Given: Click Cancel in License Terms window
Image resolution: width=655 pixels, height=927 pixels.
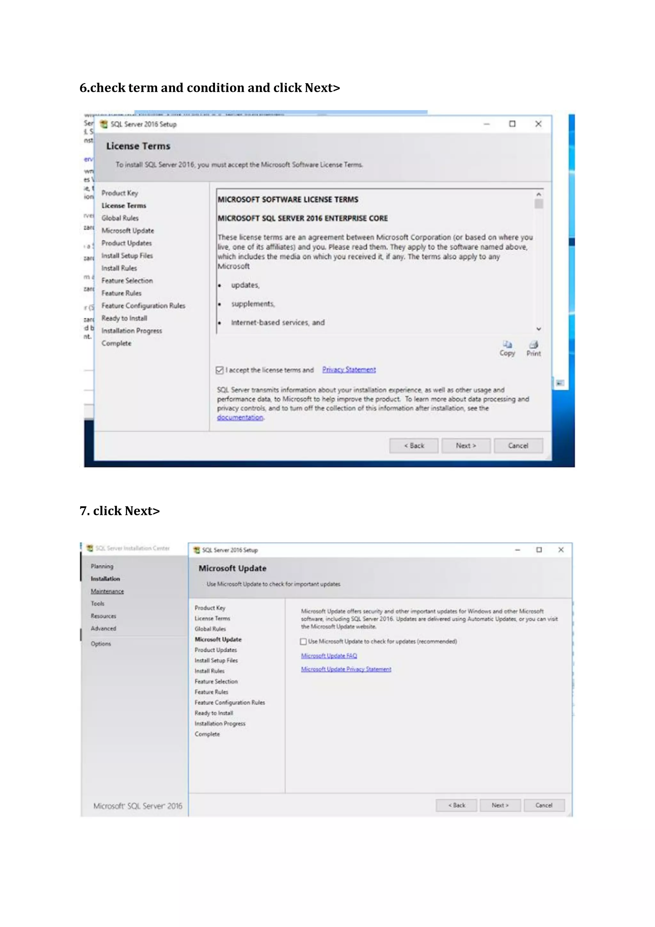Looking at the screenshot, I should point(518,446).
